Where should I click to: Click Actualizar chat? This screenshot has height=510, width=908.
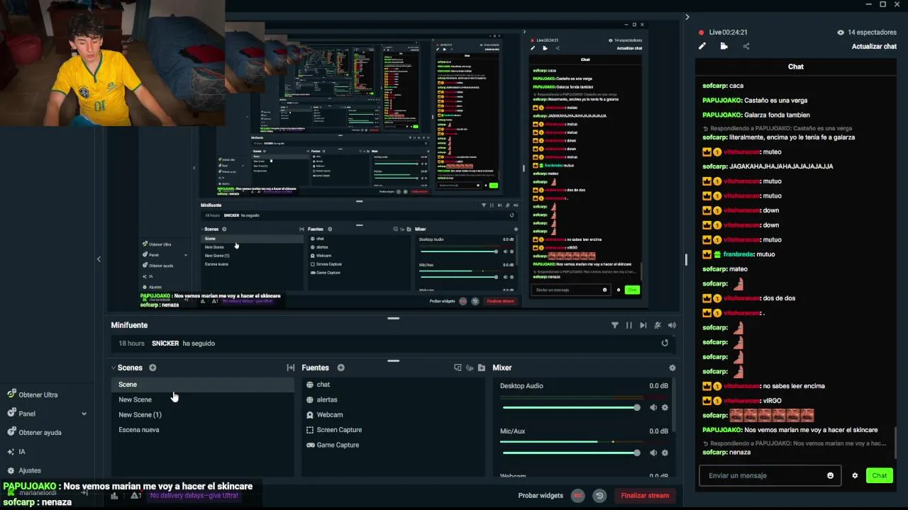coord(874,46)
